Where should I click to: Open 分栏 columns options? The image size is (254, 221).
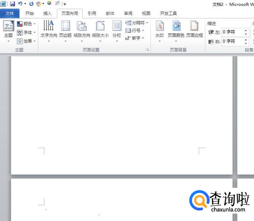[x=117, y=31]
